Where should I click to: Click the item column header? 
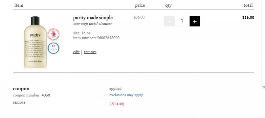(19, 6)
